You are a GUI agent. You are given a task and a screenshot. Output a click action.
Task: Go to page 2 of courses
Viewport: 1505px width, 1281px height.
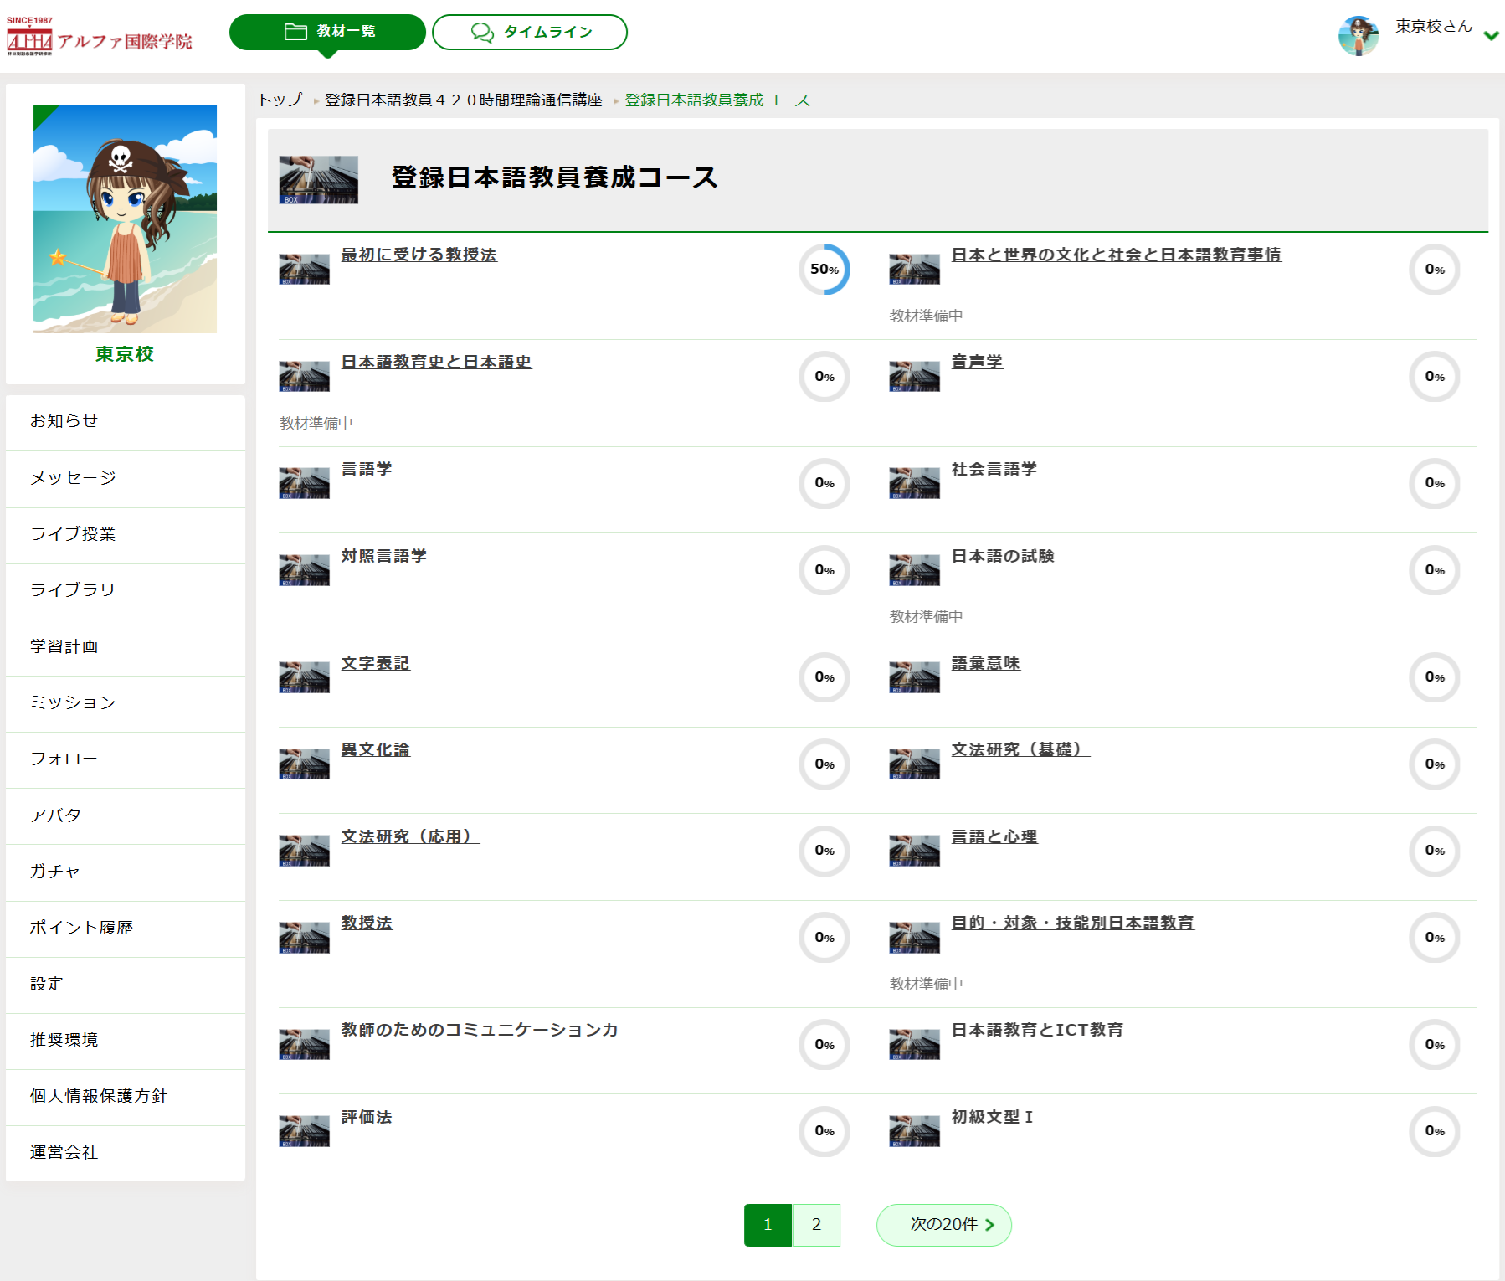pyautogui.click(x=816, y=1225)
